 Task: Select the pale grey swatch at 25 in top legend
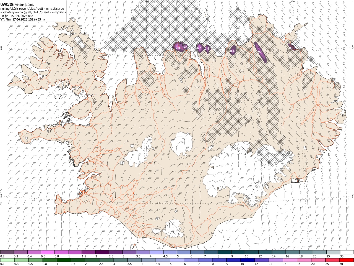pos(333,252)
